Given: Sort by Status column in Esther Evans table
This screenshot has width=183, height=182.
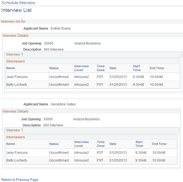Looking at the screenshot, I should [x=54, y=68].
